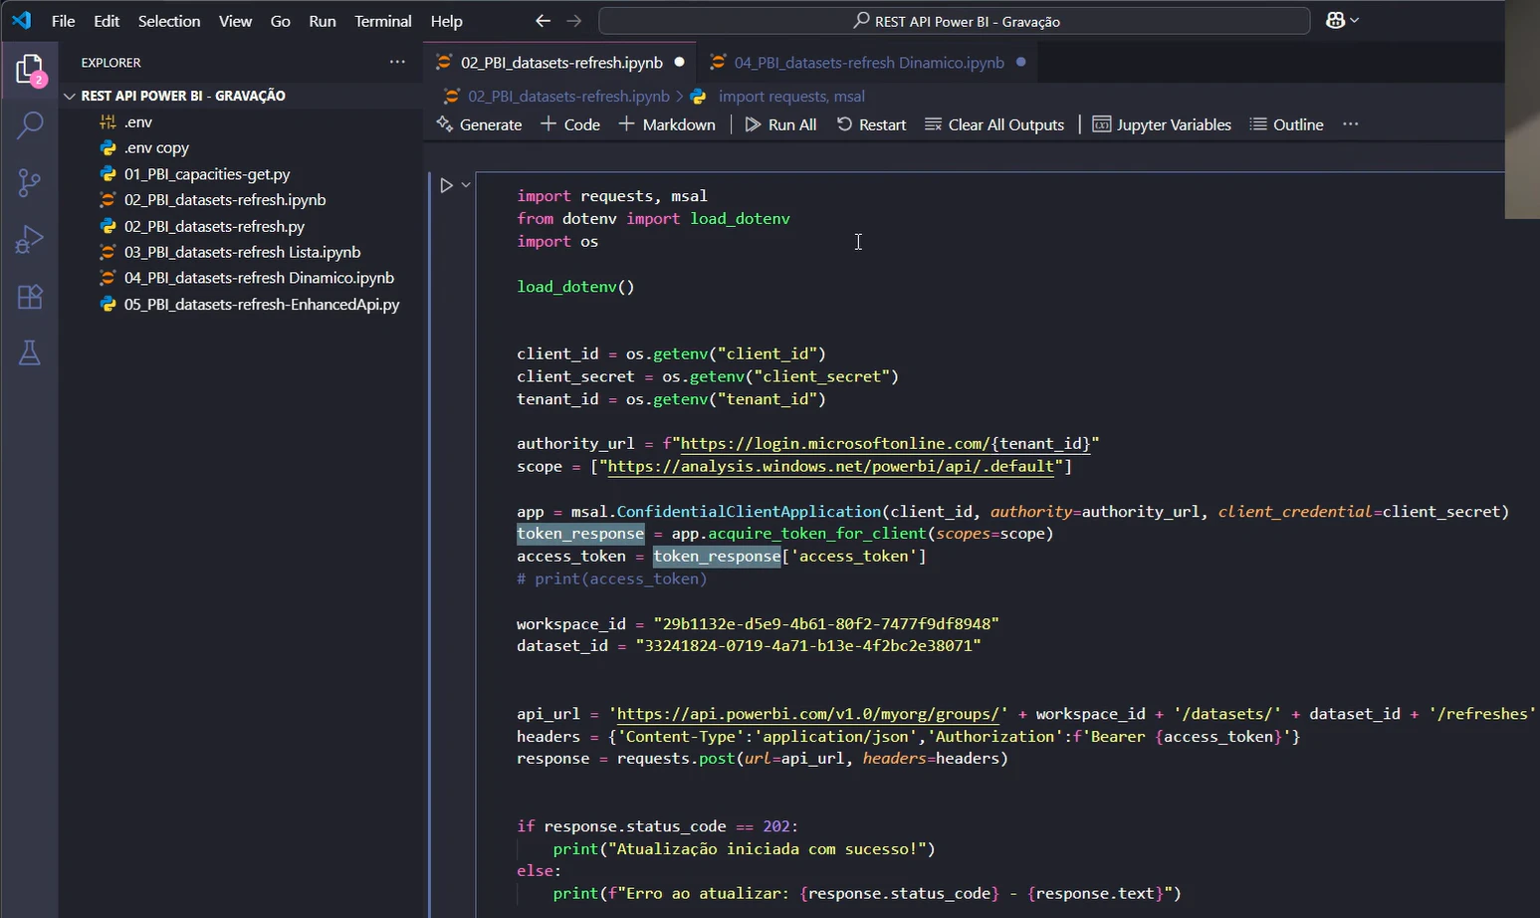Image resolution: width=1540 pixels, height=918 pixels.
Task: Open the Selection menu
Action: tap(169, 21)
